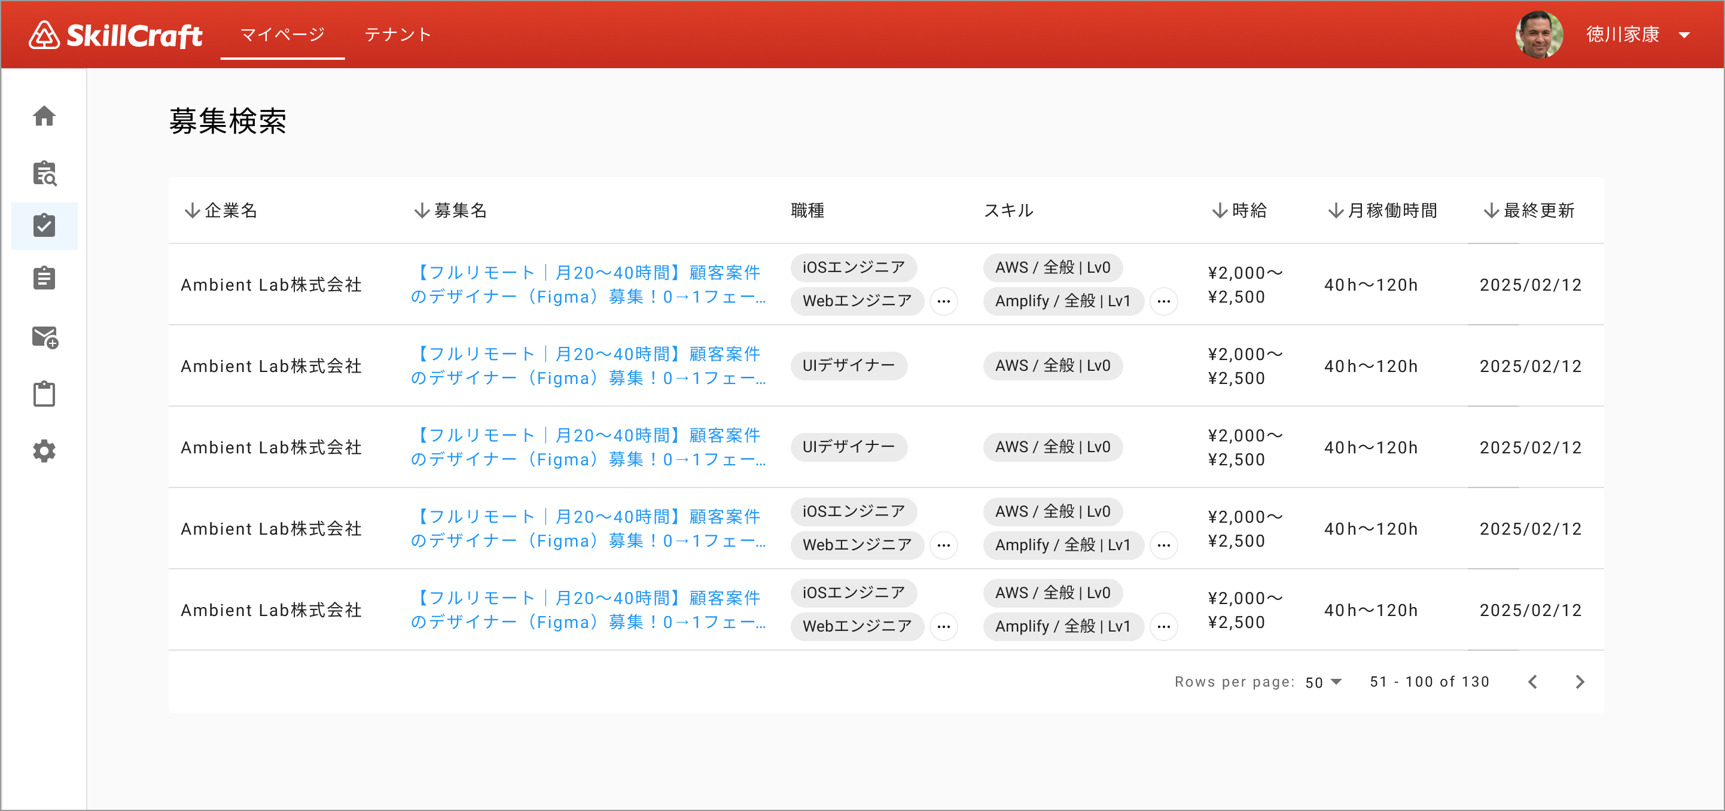Go to next page of results
Image resolution: width=1725 pixels, height=811 pixels.
point(1580,682)
